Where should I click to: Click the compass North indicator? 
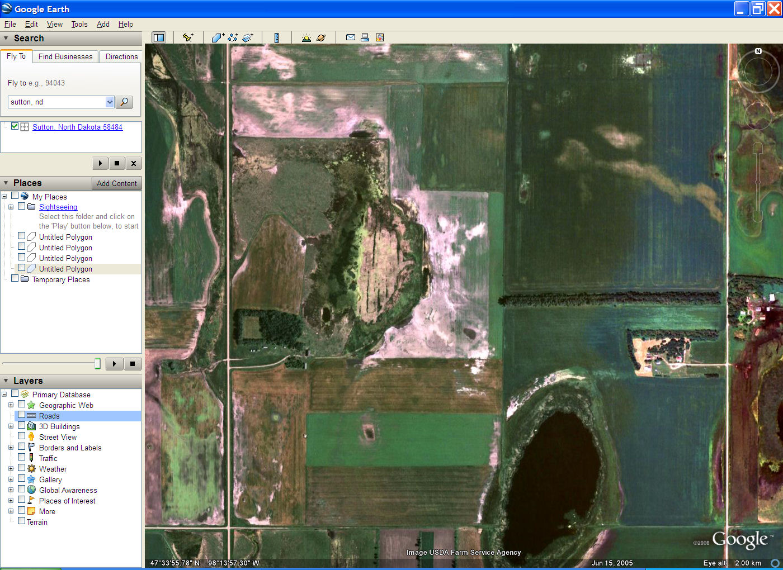click(x=758, y=51)
